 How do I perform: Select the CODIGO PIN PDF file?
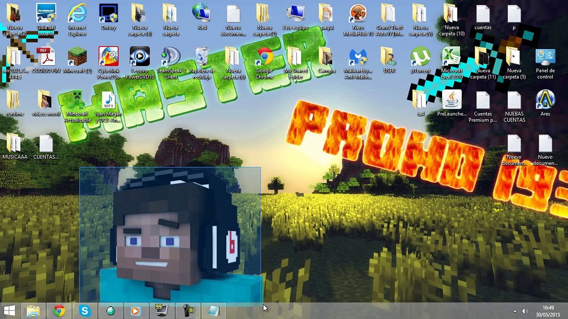point(46,60)
